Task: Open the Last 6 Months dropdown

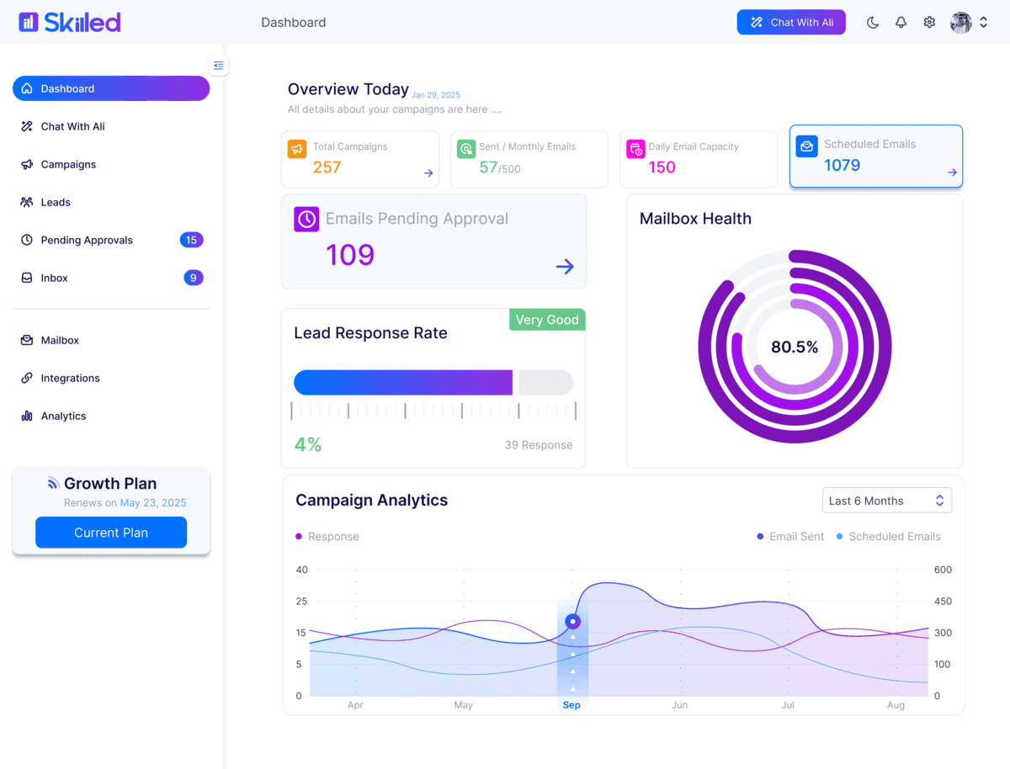Action: coord(886,500)
